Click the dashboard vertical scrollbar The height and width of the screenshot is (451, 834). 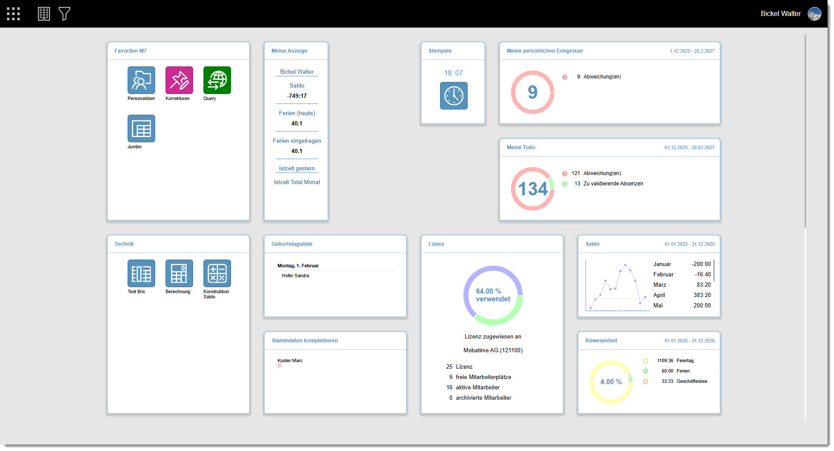(805, 129)
